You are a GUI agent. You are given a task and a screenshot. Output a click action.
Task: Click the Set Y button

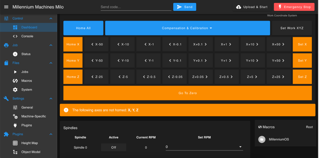[302, 61]
